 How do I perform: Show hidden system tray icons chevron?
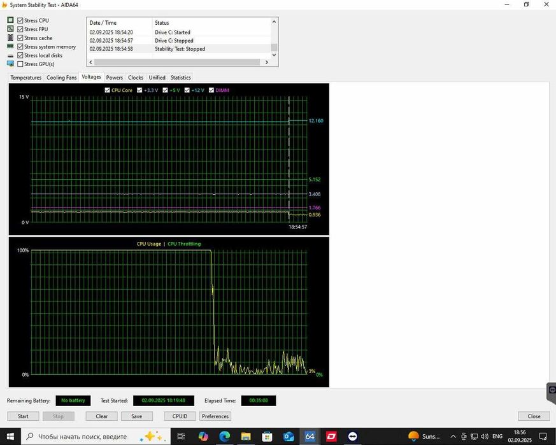[453, 436]
